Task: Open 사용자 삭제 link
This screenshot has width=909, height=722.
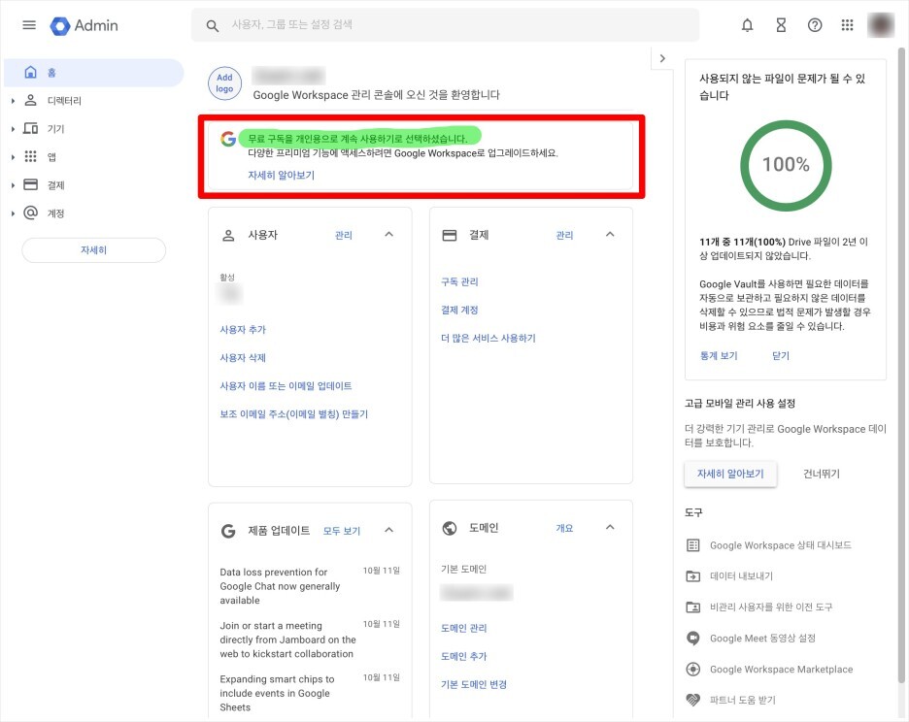Action: [243, 357]
